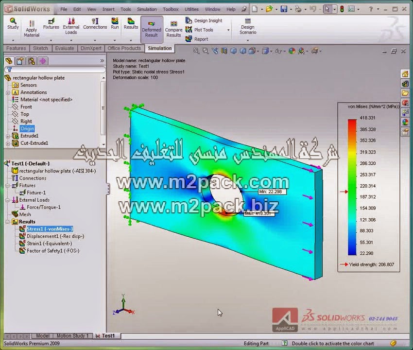Expand the panel with double chevron

click(102, 61)
